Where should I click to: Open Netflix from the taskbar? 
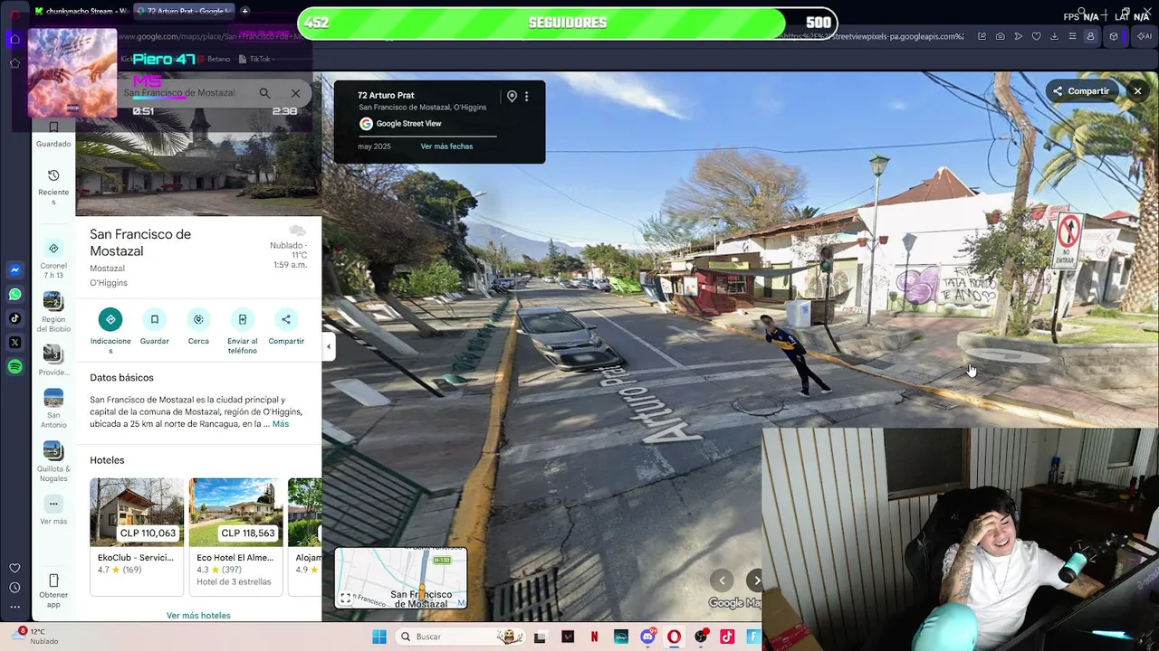tap(594, 637)
